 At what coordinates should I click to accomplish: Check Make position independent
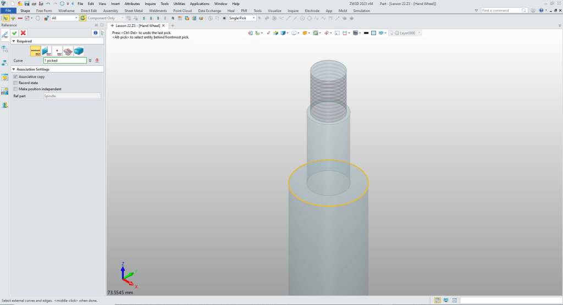click(15, 89)
